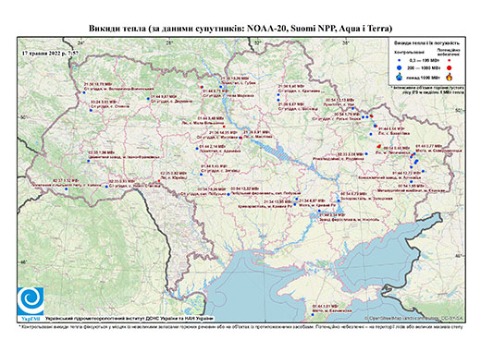
Task: Click the blue marker at Адамівка
Action: point(197,149)
